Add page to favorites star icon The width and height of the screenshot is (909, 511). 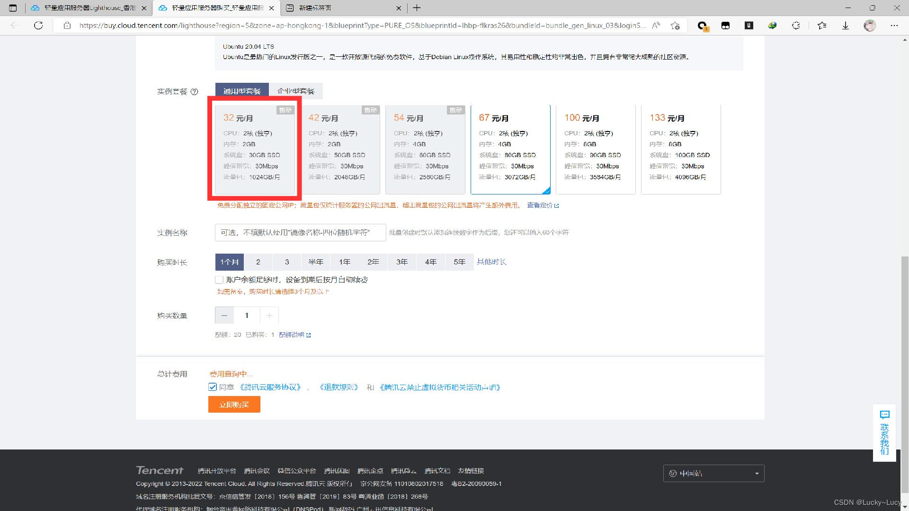click(x=676, y=26)
